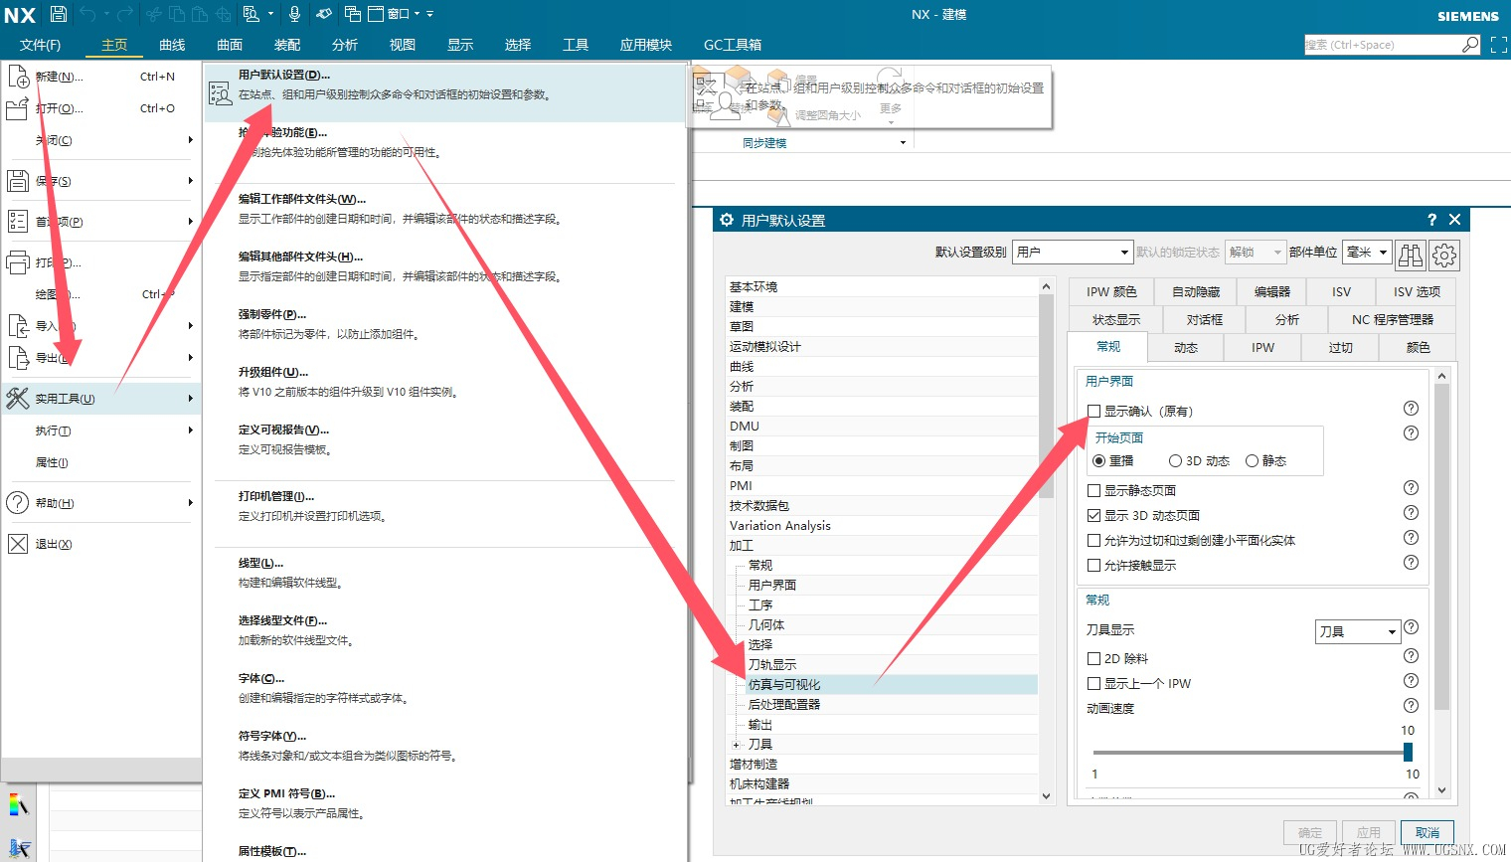Expand 关闭(C) submenu arrow
Screen dimensions: 1511x862
click(x=190, y=140)
